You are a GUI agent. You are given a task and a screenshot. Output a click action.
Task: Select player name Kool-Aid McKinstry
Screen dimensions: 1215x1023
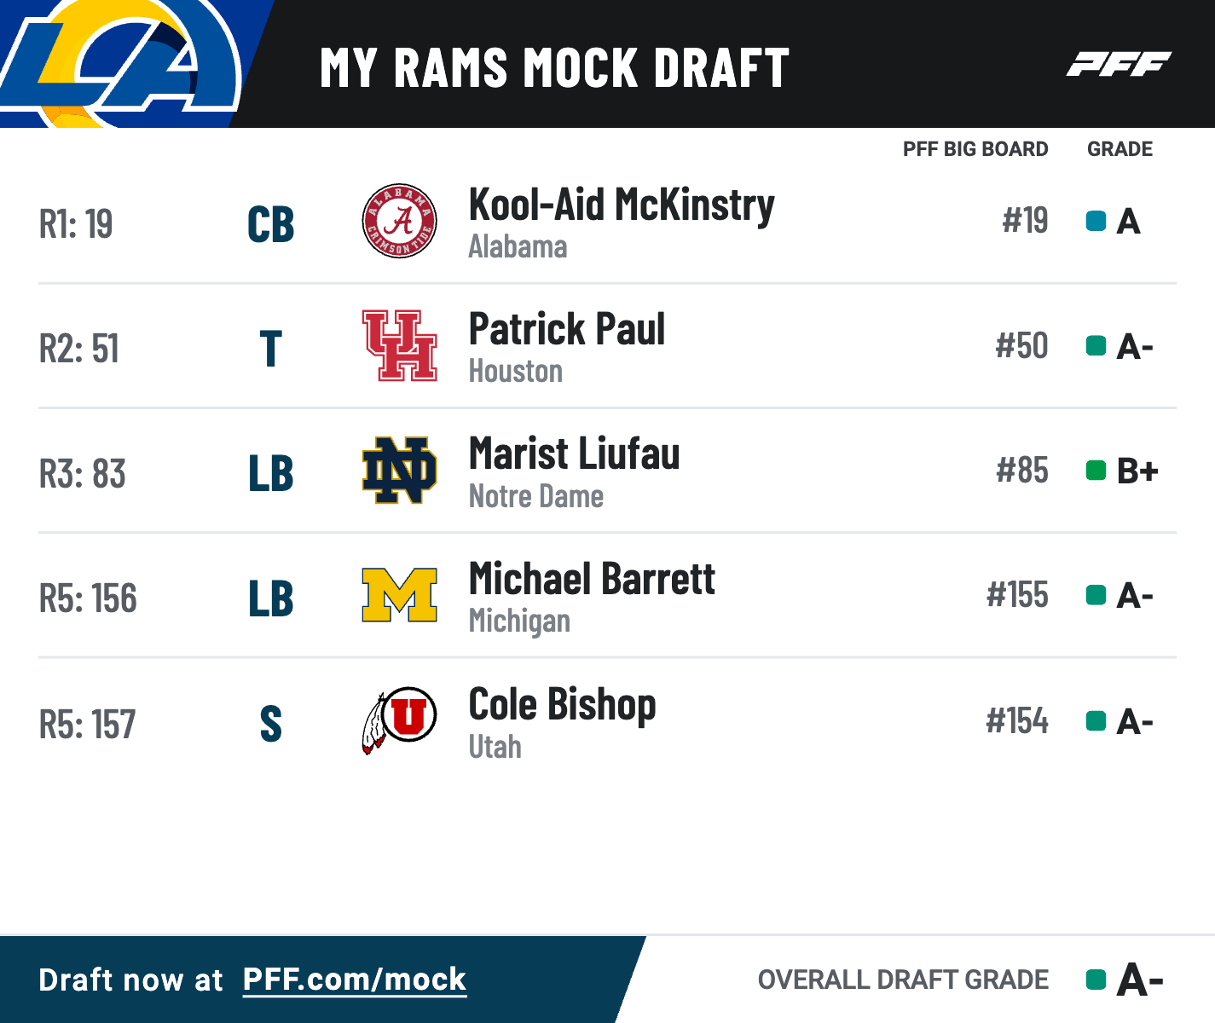622,205
